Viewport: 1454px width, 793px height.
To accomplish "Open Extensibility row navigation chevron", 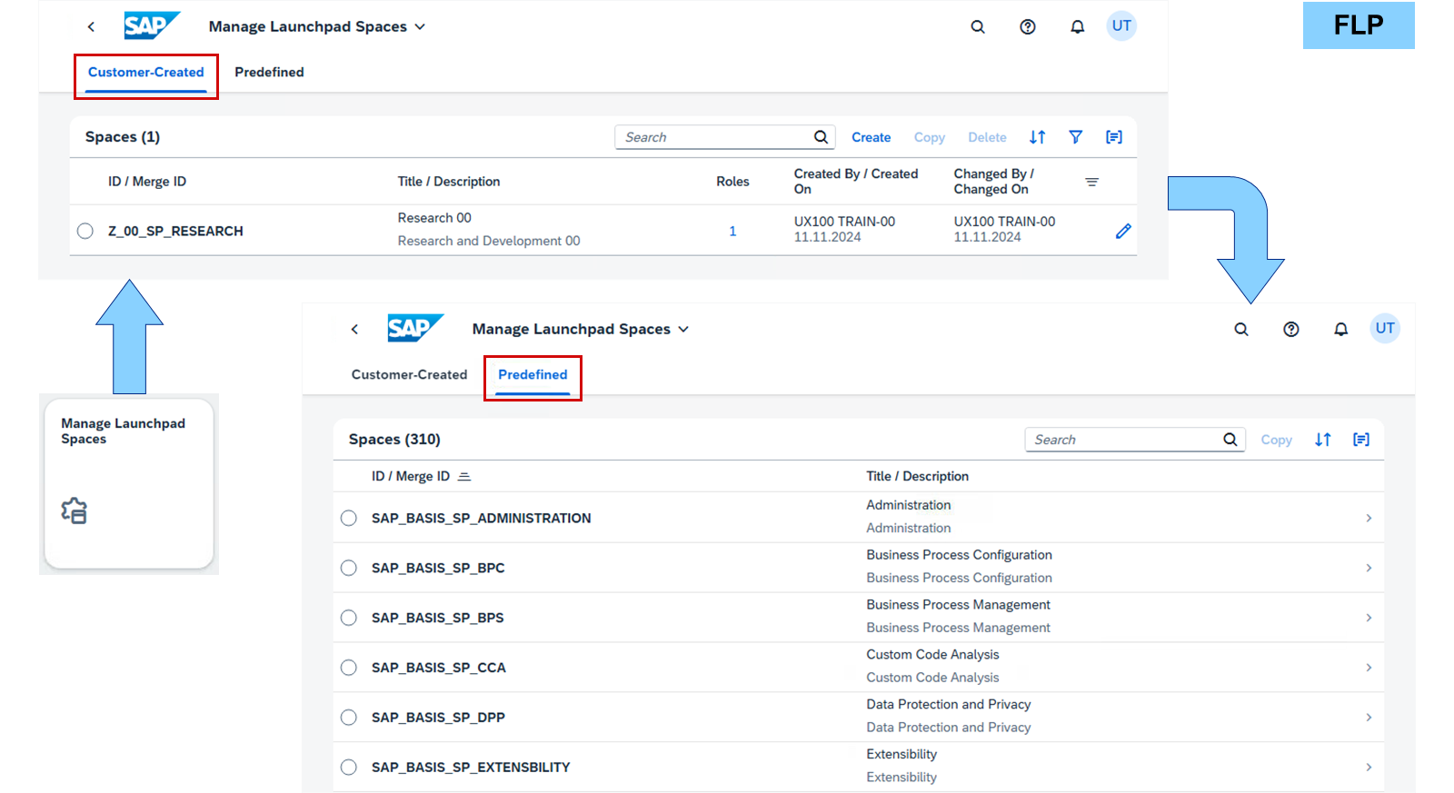I will click(1369, 768).
